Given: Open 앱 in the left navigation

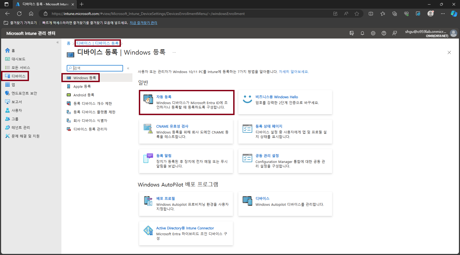Looking at the screenshot, I should click(x=10, y=85).
